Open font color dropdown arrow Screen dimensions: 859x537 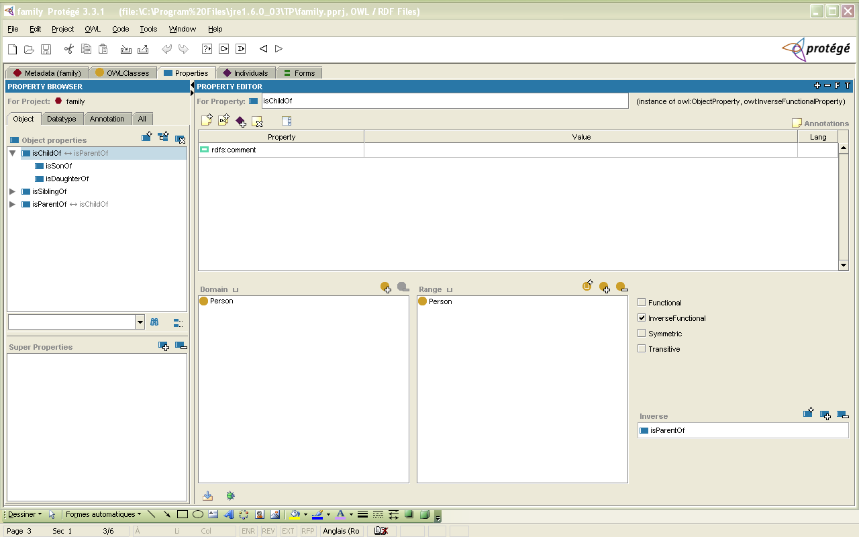coord(351,515)
